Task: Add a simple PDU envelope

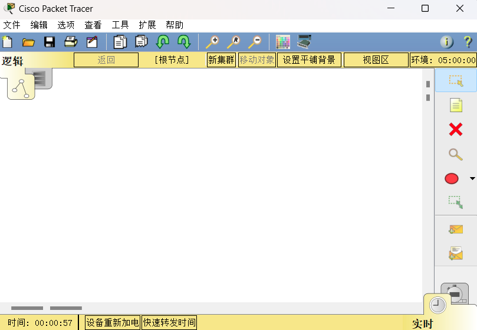Action: pyautogui.click(x=456, y=229)
